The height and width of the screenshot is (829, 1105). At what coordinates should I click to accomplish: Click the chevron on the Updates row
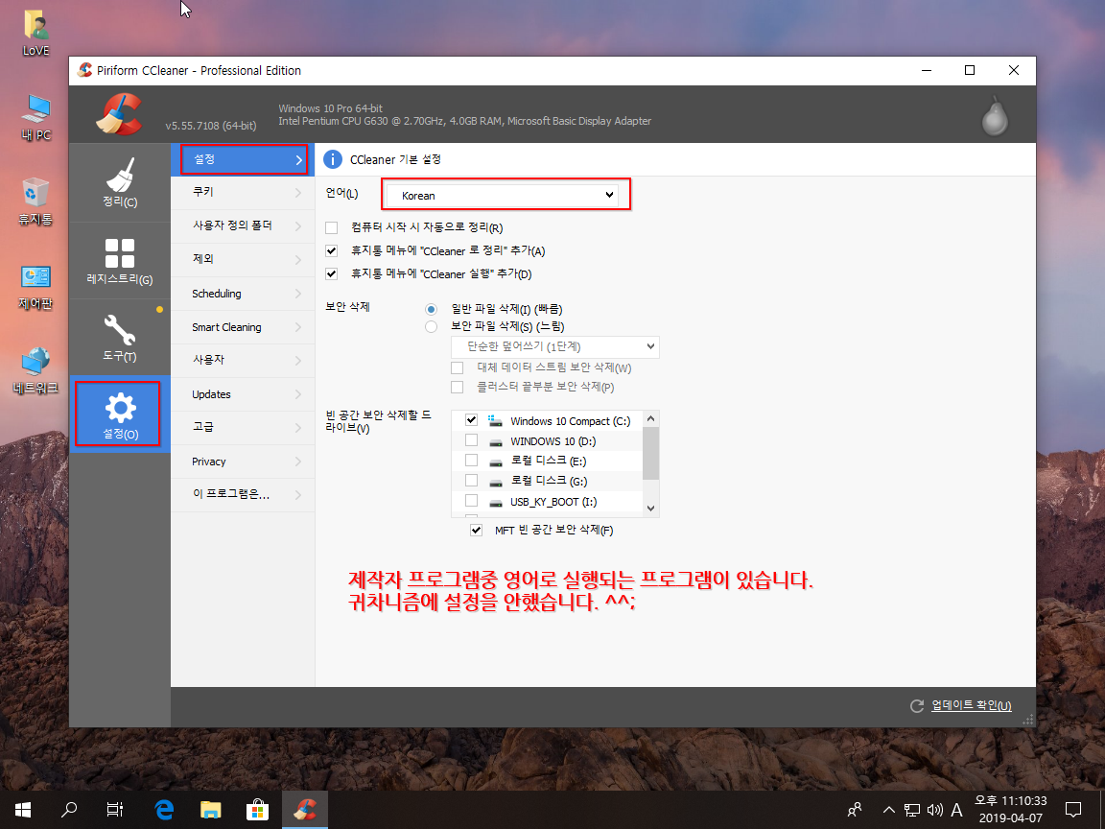[x=298, y=394]
